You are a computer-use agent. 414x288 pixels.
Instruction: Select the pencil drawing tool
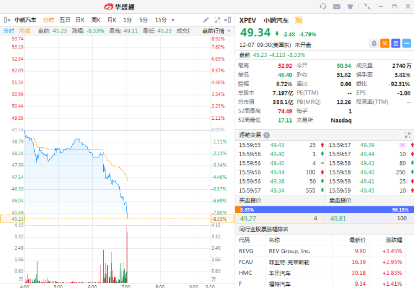tap(206, 20)
